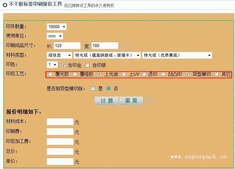
Task: Select 是 for 是否制异型模切版
Action: (93, 89)
